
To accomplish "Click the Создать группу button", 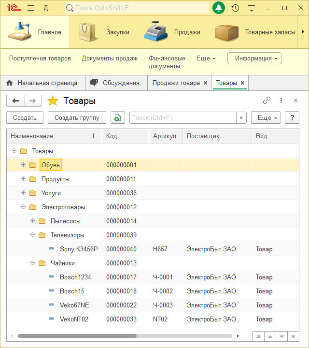I will tap(77, 117).
